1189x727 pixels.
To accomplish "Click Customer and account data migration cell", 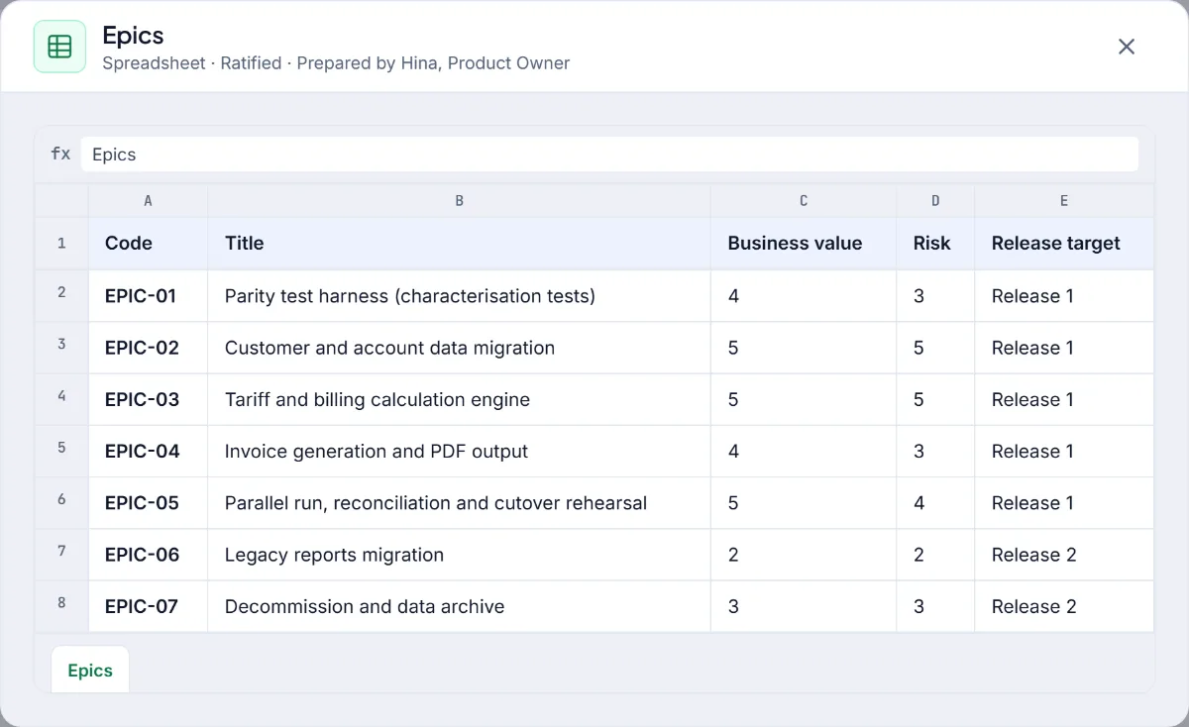I will click(x=459, y=347).
